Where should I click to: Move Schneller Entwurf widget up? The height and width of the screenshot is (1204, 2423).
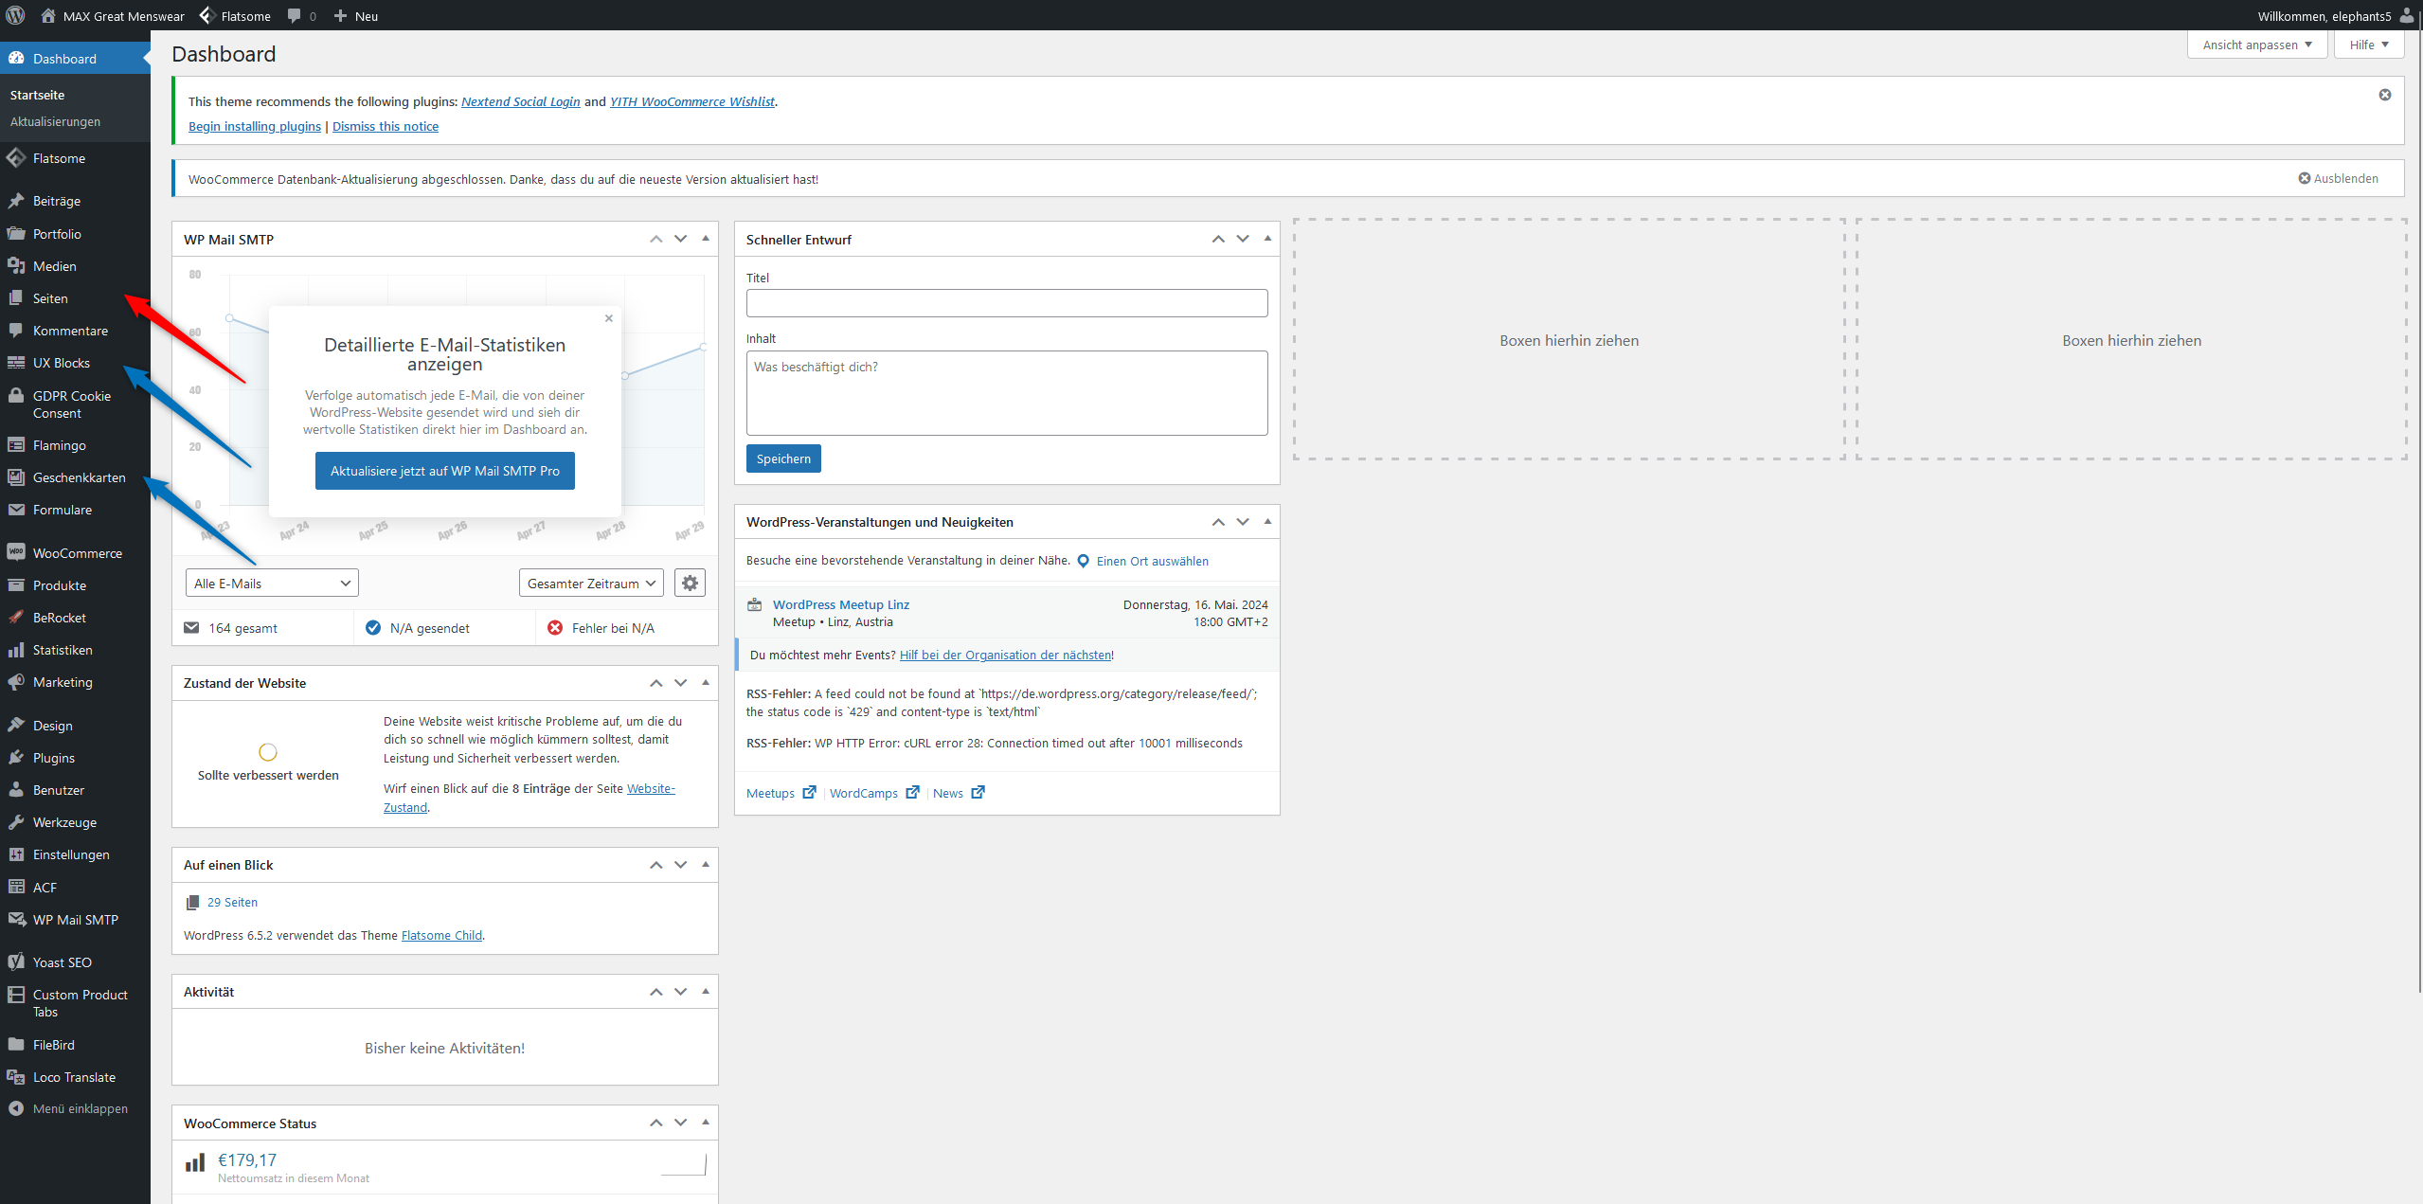(1218, 239)
